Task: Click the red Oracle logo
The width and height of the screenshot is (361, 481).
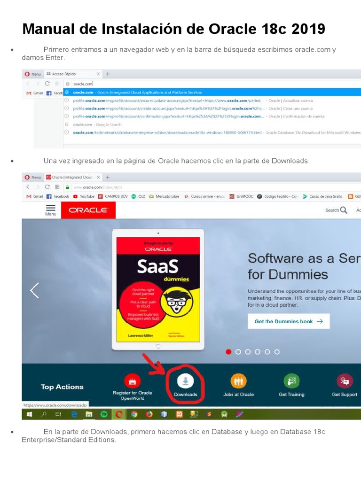Action: 88,210
